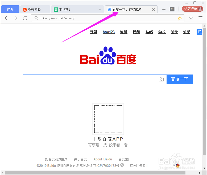Click the 把百度设为主页 link

pos(56,159)
